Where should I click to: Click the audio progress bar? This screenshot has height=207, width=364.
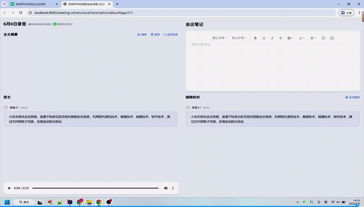coord(95,188)
